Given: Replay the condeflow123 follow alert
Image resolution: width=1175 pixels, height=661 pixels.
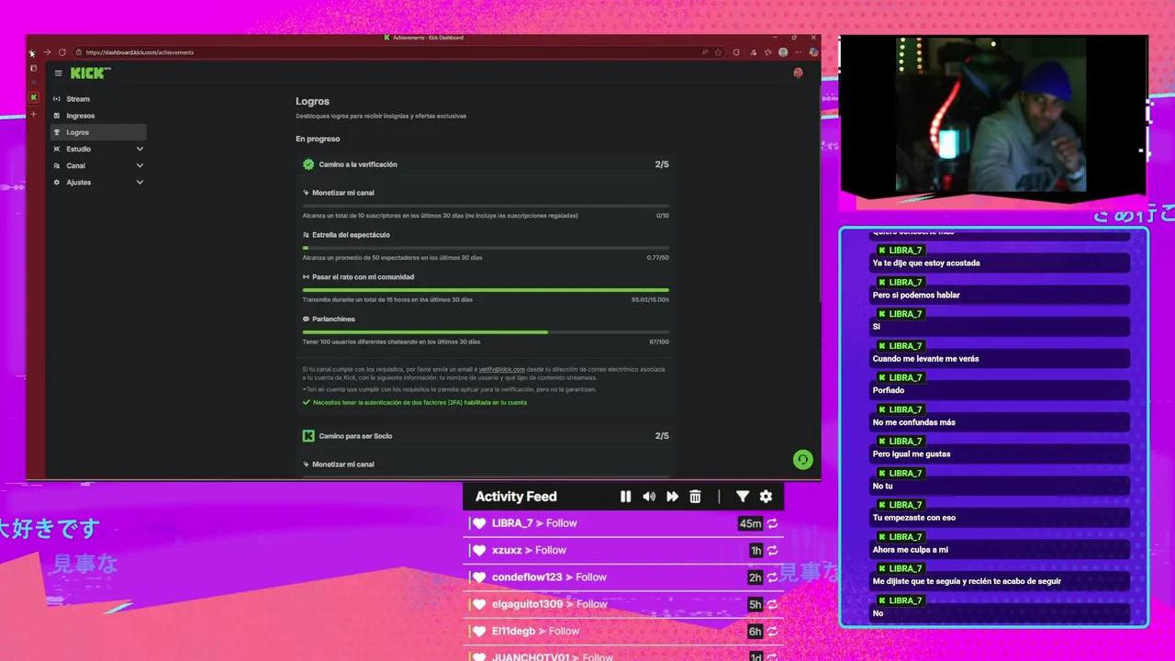Looking at the screenshot, I should [772, 577].
